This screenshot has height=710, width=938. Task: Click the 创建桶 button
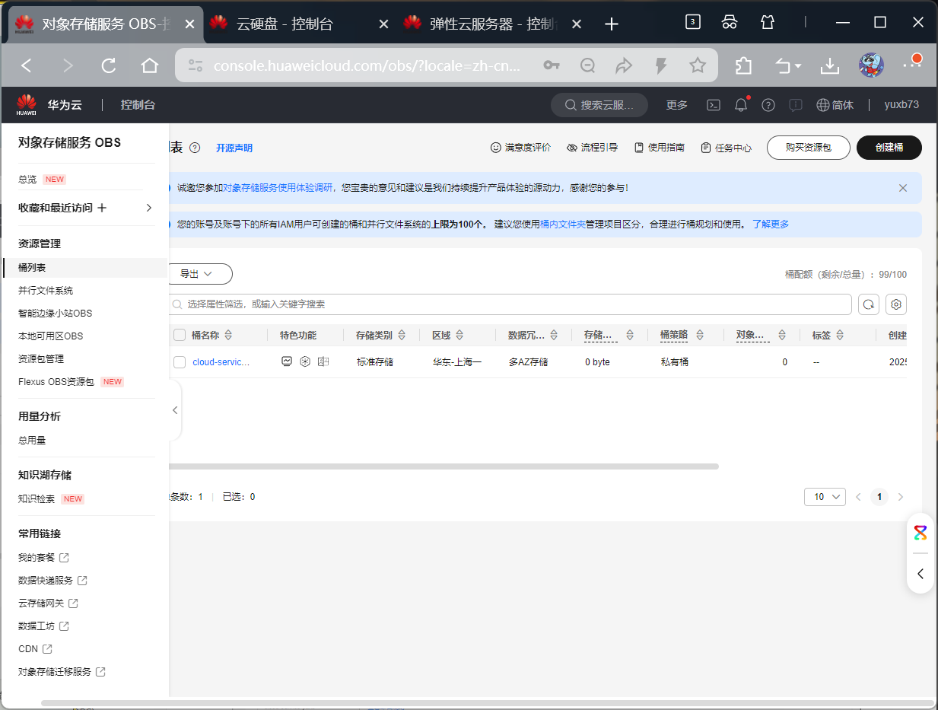(x=889, y=148)
